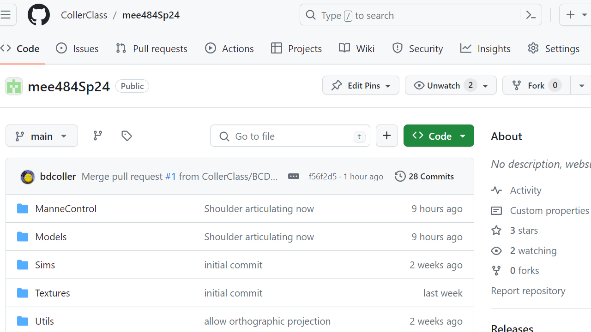This screenshot has width=591, height=332.
Task: Open the hamburger navigation menu
Action: coord(6,15)
